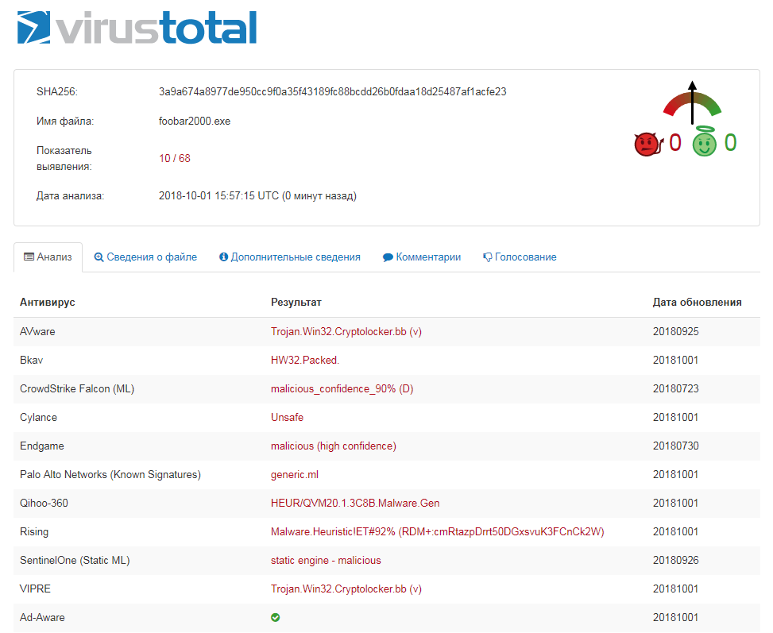The height and width of the screenshot is (633, 773).
Task: Click the detection ratio 10 / 68
Action: tap(175, 158)
